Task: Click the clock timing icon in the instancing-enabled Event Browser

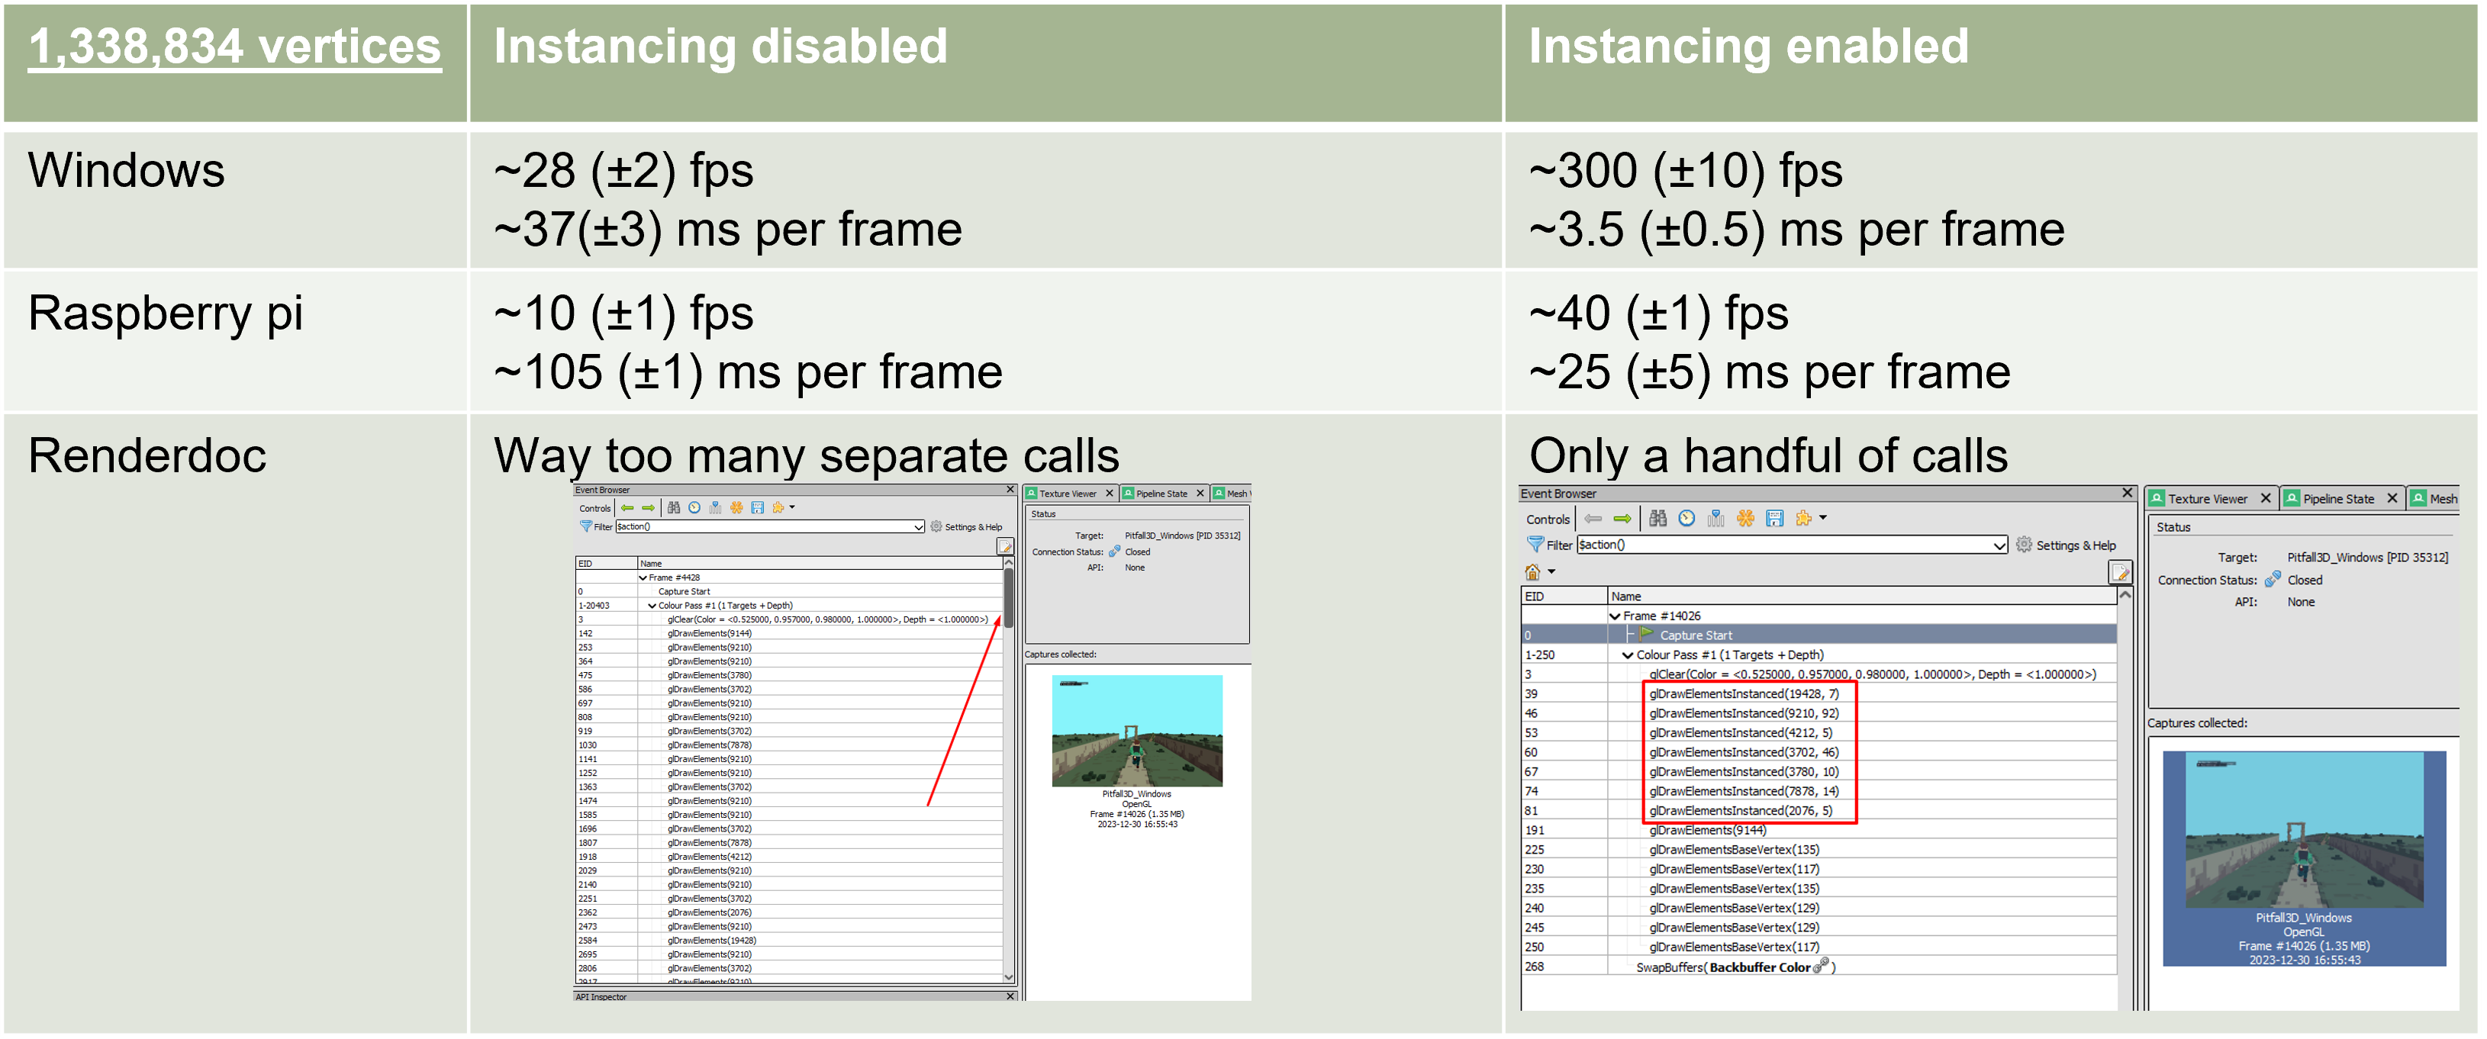Action: [1686, 518]
